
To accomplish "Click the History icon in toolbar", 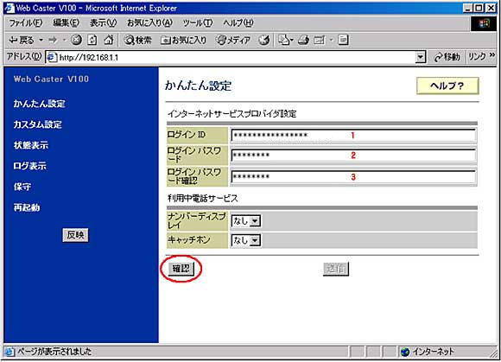I will 264,40.
